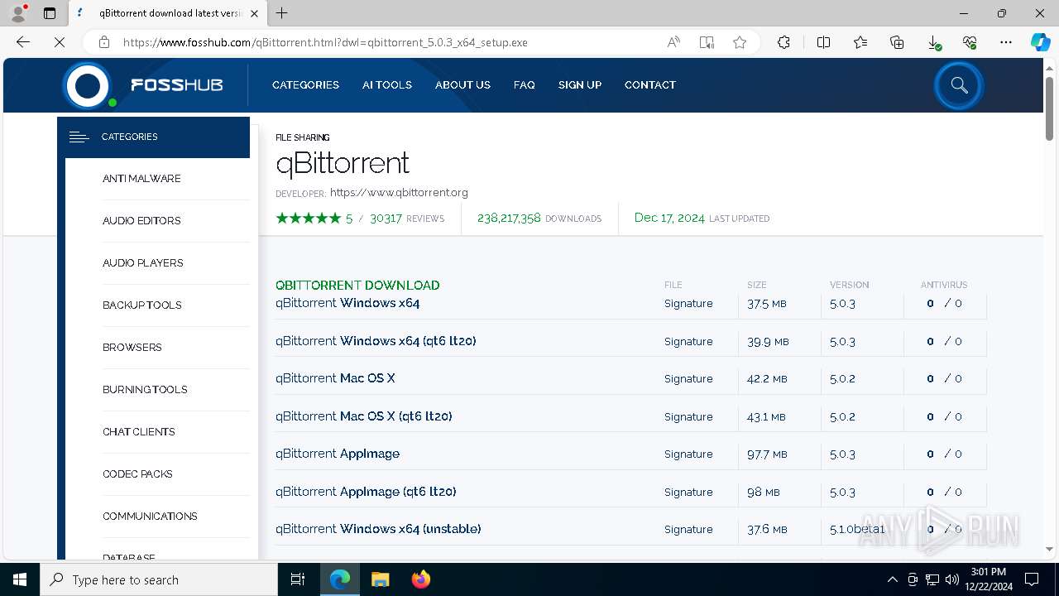Open AI TOOLS in top navigation
This screenshot has height=596, width=1059.
click(x=387, y=85)
